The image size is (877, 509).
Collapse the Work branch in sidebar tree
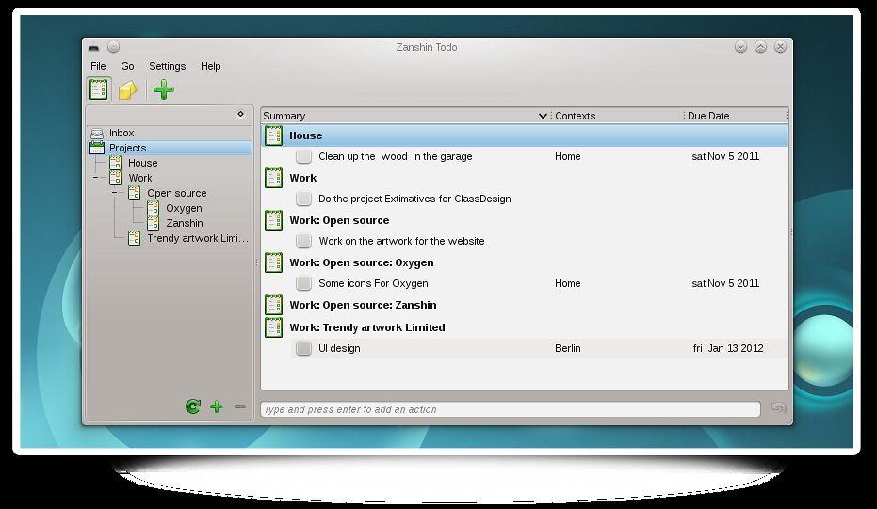tap(96, 178)
